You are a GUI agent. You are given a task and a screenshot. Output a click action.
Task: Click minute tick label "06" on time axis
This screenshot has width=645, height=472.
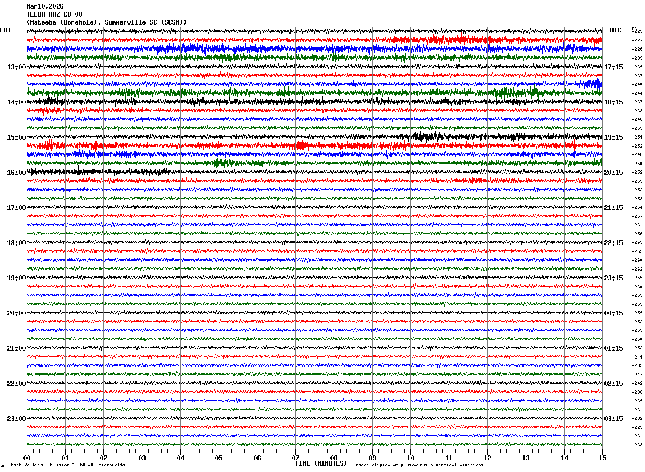257,458
